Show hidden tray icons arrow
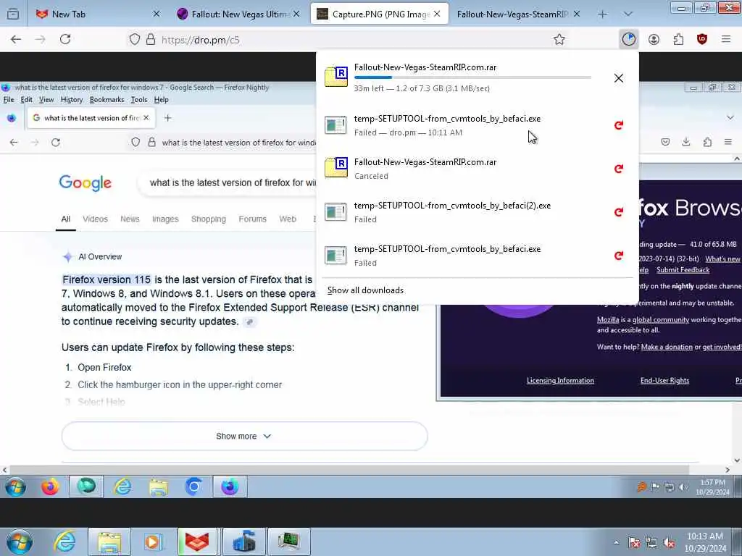This screenshot has width=742, height=556. [x=616, y=543]
